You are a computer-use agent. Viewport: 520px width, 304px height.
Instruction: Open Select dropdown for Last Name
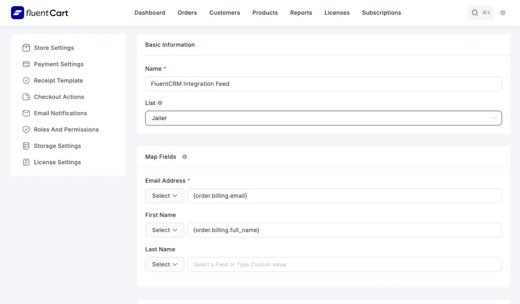pyautogui.click(x=165, y=264)
